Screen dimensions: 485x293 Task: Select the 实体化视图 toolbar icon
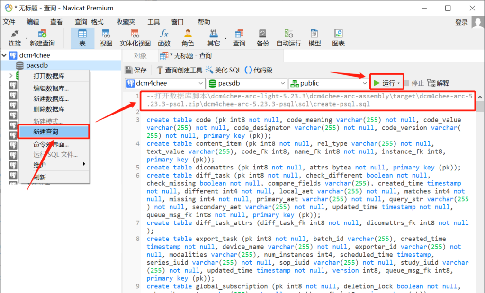click(x=135, y=37)
